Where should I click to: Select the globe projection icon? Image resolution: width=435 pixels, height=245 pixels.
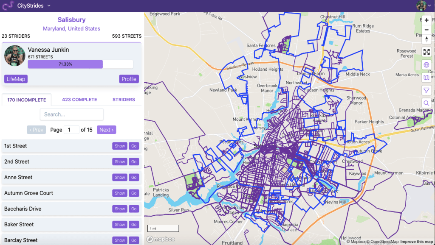pos(427,65)
